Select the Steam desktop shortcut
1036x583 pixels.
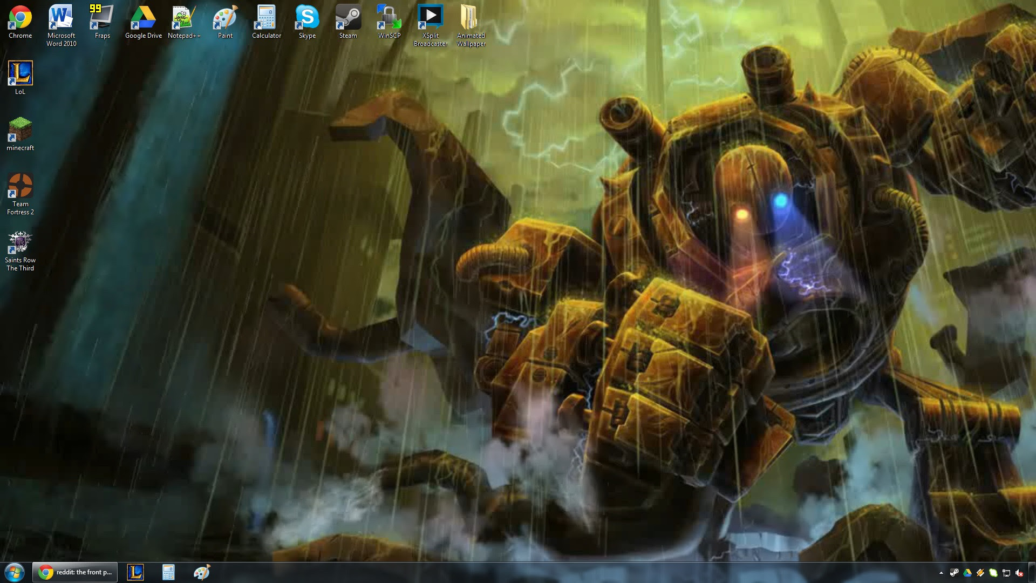[348, 22]
